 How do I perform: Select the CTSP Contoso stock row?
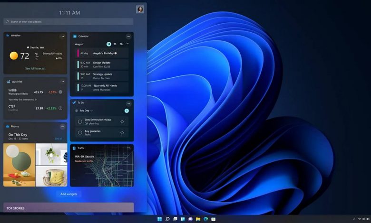[35, 108]
